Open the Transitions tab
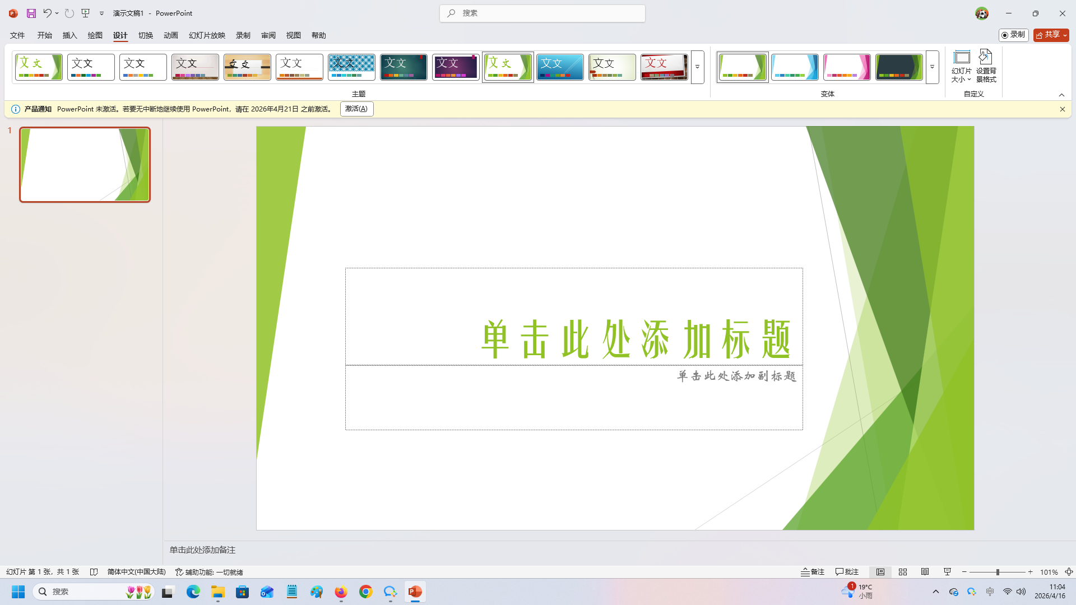Screen dimensions: 1076x605 tap(146, 35)
